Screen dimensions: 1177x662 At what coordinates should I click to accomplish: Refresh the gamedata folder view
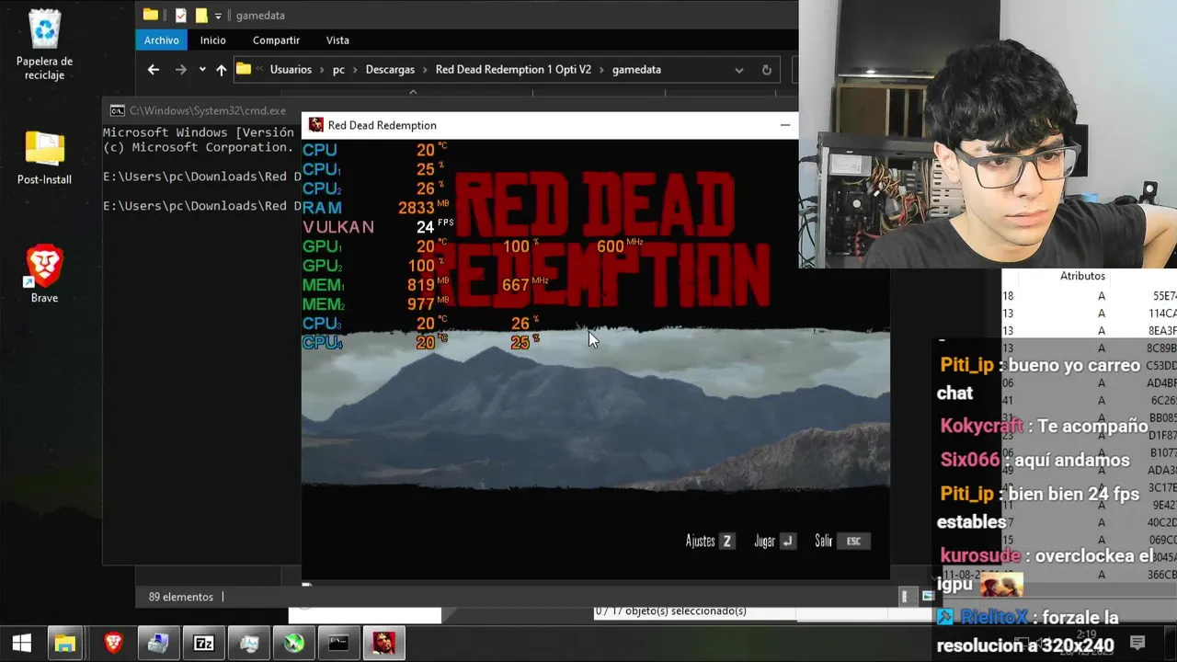click(766, 70)
